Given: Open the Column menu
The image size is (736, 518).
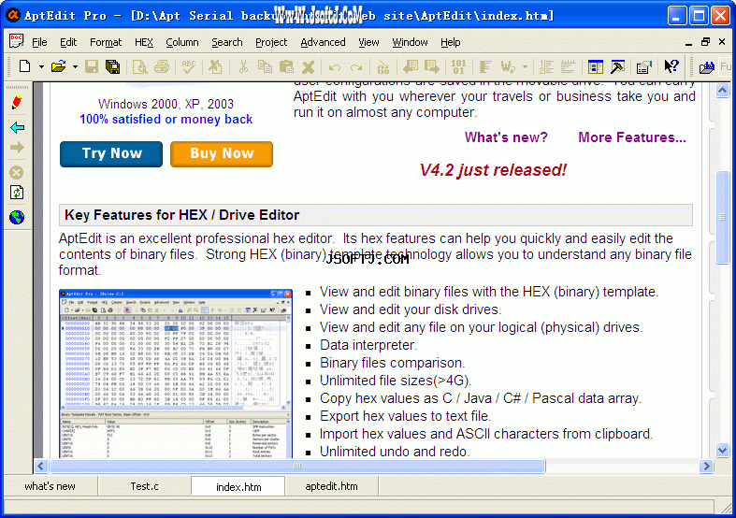Looking at the screenshot, I should coord(182,42).
